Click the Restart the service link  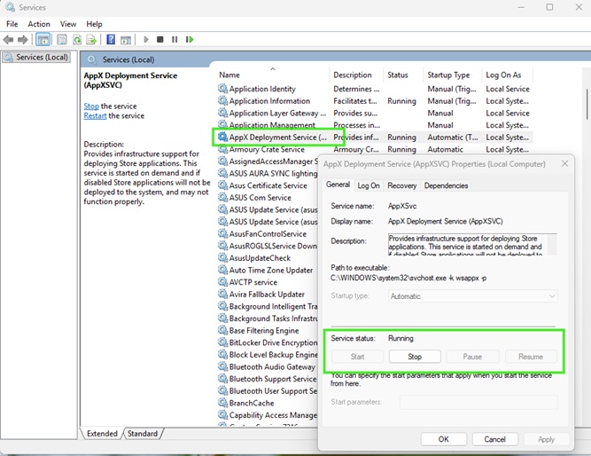coord(96,116)
